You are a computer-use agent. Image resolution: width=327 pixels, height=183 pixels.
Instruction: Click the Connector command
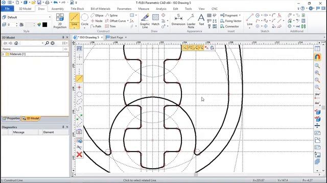229,26
